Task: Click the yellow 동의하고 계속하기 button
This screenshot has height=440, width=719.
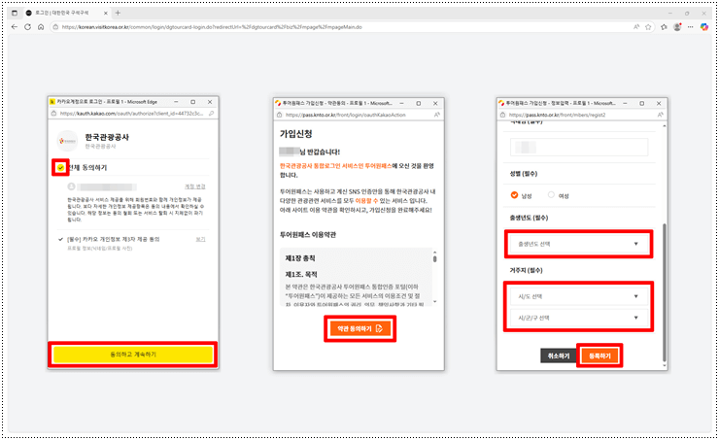Action: tap(133, 355)
